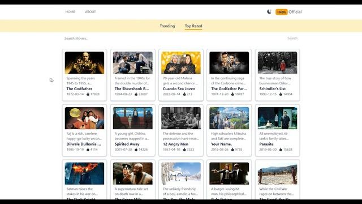Open the burger-loving hit man poster

[x=229, y=173]
